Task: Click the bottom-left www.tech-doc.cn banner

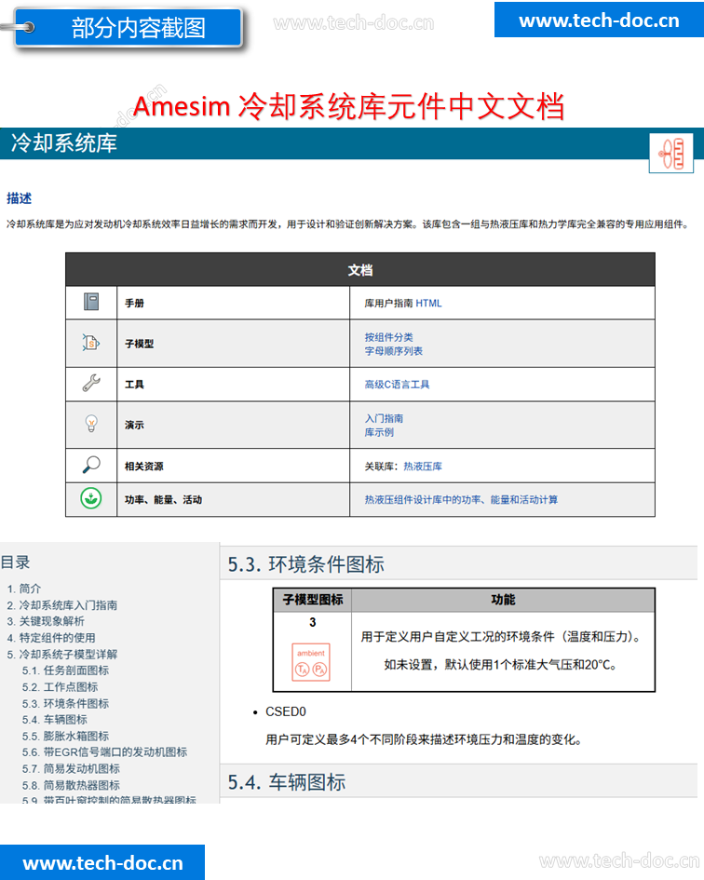Action: pos(102,862)
